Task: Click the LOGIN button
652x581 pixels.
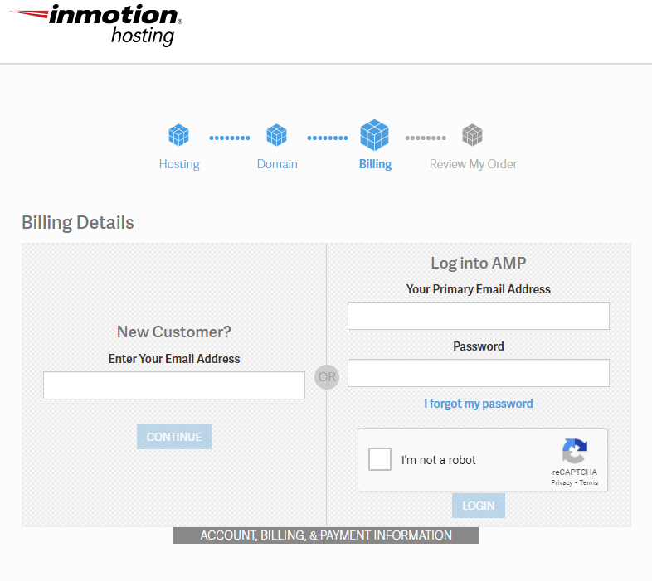Action: tap(479, 506)
